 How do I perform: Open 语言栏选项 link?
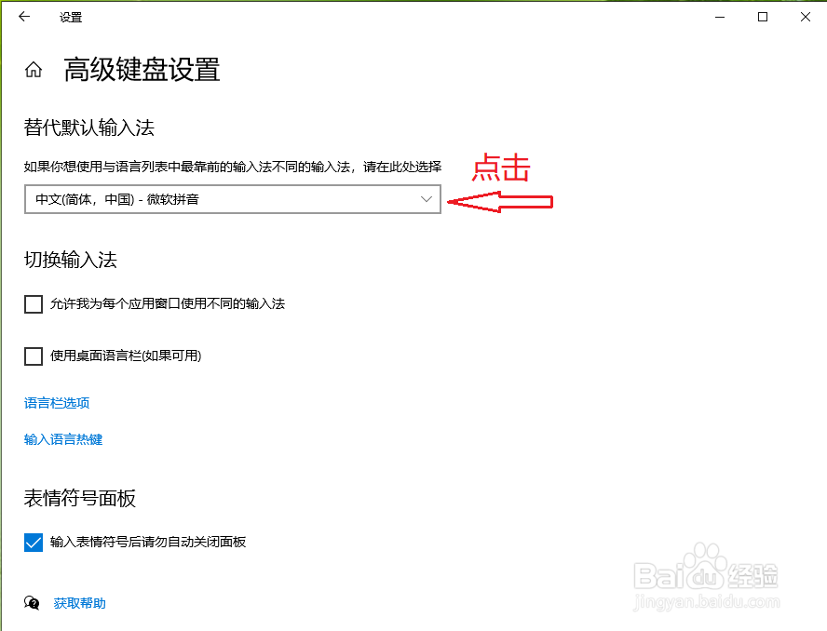tap(57, 403)
